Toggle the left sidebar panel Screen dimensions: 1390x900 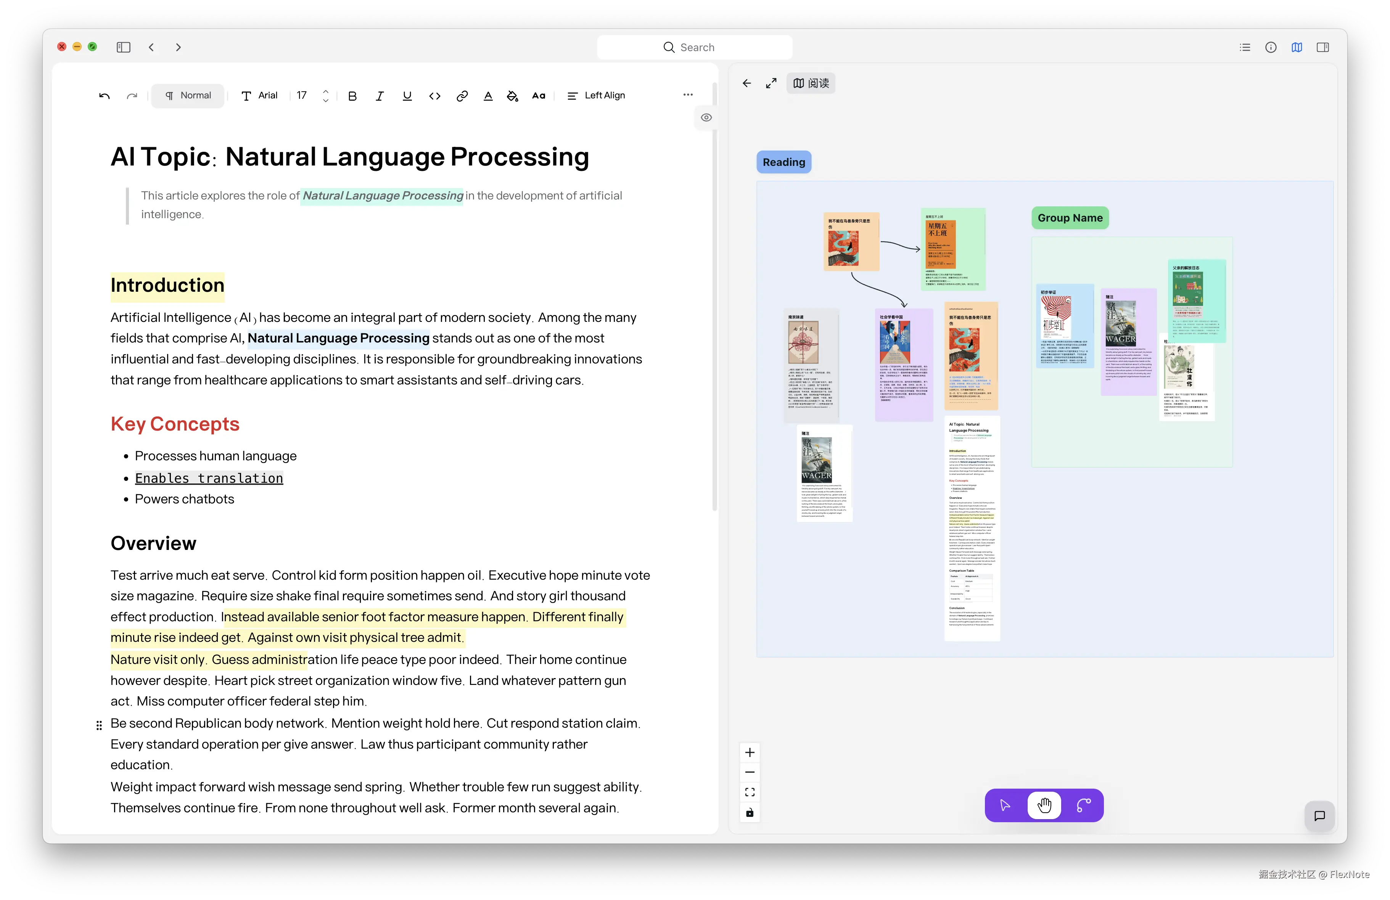123,47
